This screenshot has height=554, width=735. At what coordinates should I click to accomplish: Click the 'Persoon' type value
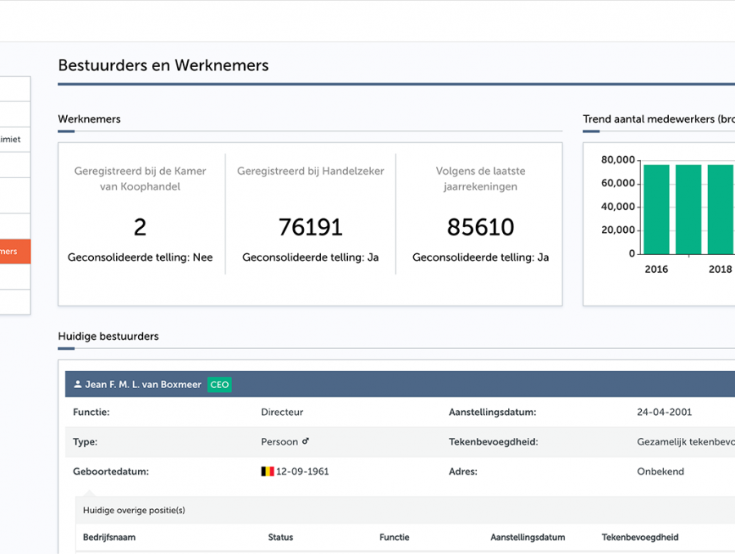coord(279,442)
